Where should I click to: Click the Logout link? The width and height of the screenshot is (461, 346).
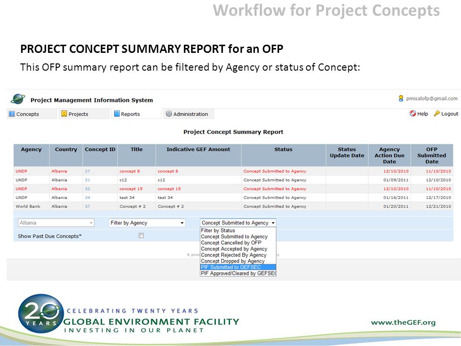pyautogui.click(x=449, y=114)
